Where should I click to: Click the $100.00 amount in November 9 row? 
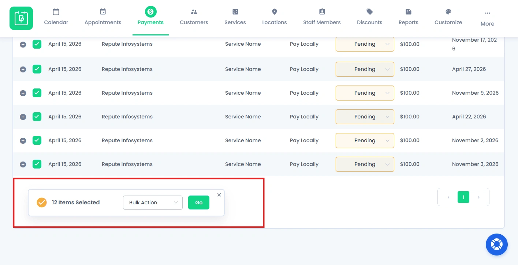pyautogui.click(x=410, y=93)
